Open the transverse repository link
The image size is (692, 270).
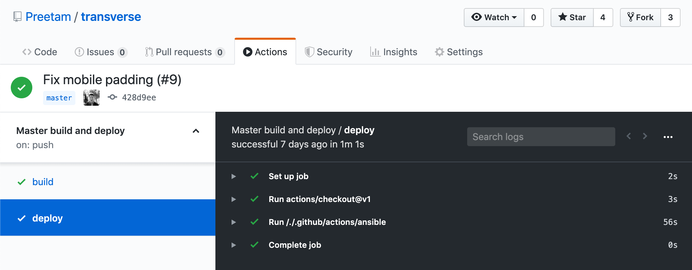pos(111,17)
